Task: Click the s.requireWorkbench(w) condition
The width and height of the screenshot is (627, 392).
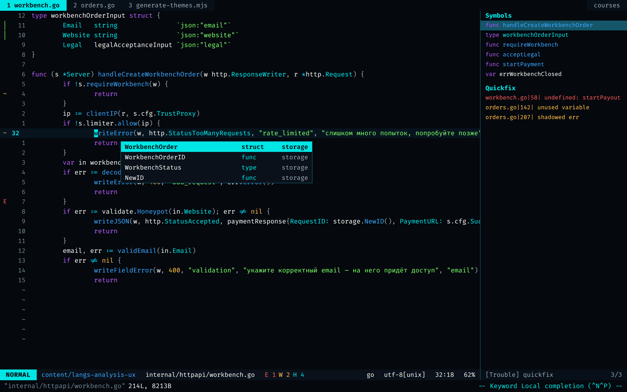Action: click(120, 84)
